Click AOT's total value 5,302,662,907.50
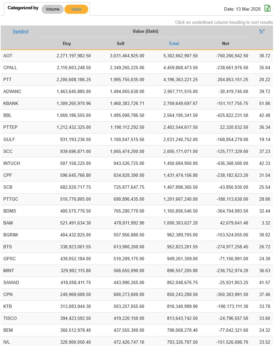The height and width of the screenshot is (346, 274). pyautogui.click(x=180, y=56)
